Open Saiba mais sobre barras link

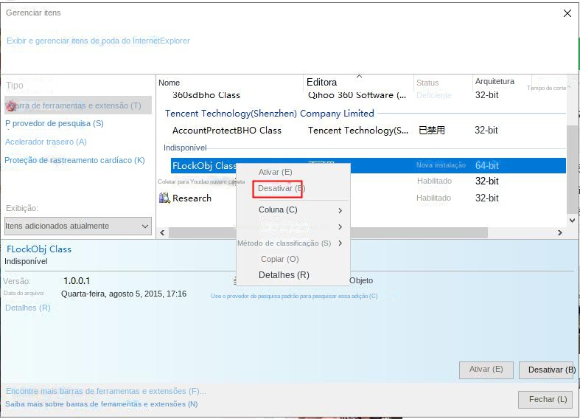[102, 404]
